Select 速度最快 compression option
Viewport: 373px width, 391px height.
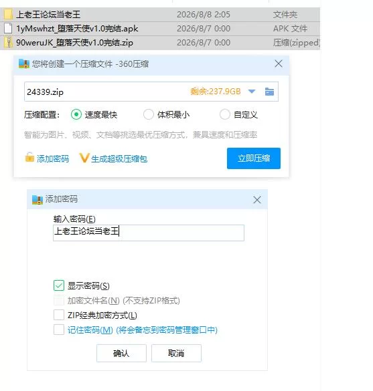(76, 115)
